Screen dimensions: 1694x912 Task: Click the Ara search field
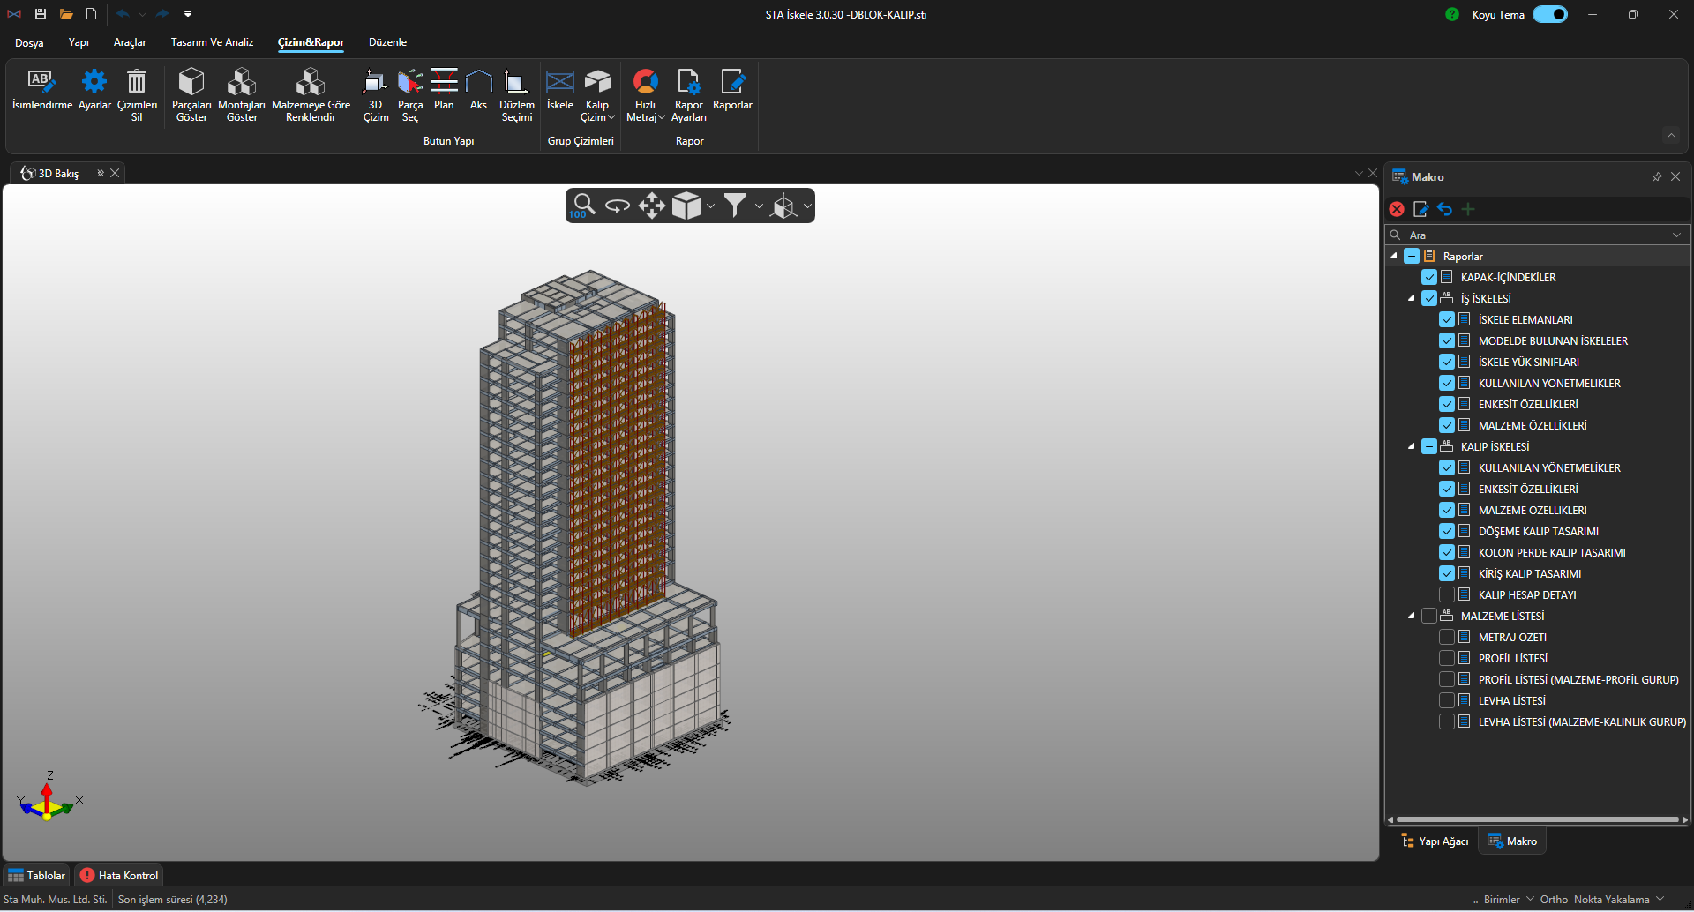coord(1535,235)
